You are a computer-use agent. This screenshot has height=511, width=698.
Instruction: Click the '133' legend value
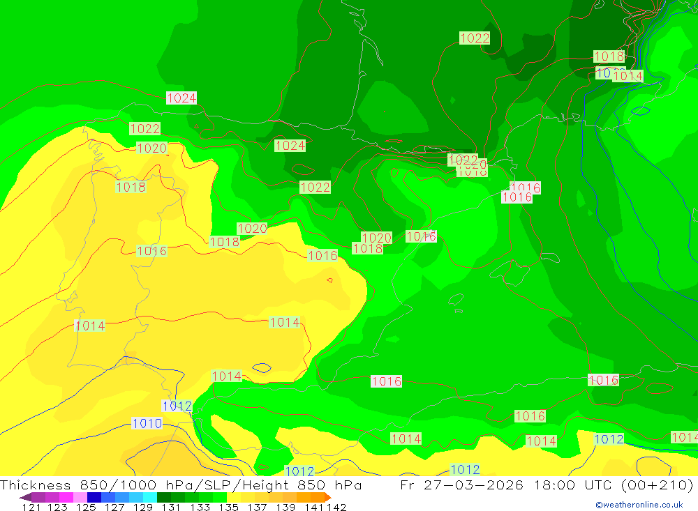pyautogui.click(x=200, y=507)
